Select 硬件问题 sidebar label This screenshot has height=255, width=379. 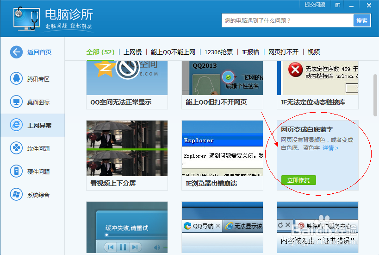click(x=38, y=172)
